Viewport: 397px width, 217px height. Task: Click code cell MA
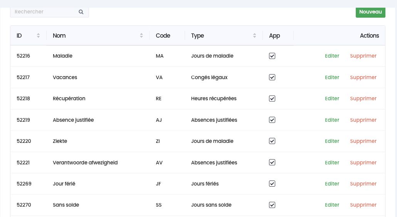pos(160,56)
